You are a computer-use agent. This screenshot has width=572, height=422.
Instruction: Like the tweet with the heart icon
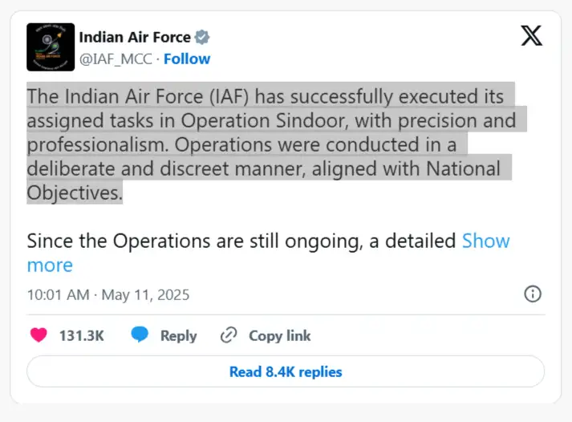tap(39, 335)
